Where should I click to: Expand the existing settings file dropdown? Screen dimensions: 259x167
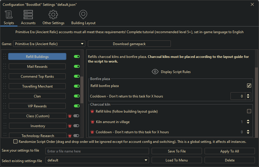(x=97, y=160)
